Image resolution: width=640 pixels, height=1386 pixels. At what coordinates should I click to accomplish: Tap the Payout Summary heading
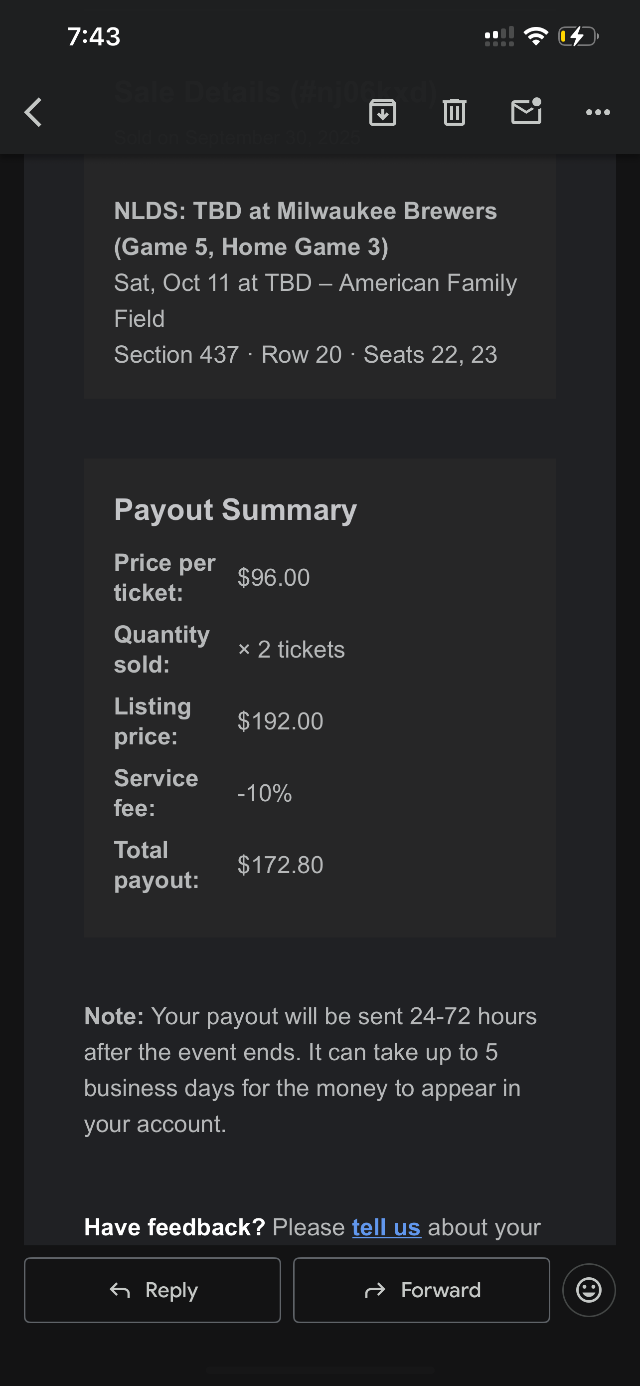(235, 509)
